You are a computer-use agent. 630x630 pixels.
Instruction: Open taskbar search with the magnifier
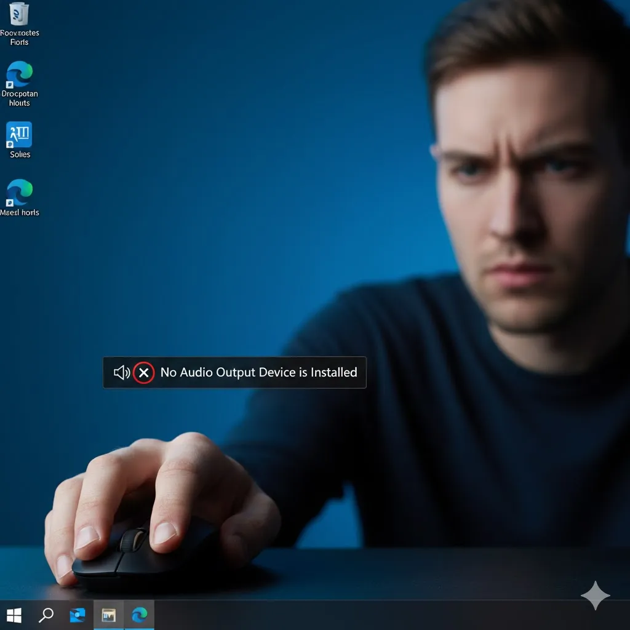[46, 615]
